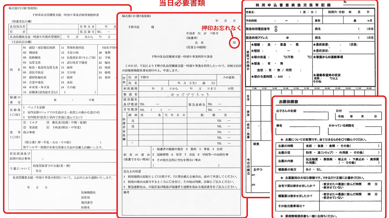Click '9 その他社会的にやむを得ない事由' option

[177, 160]
